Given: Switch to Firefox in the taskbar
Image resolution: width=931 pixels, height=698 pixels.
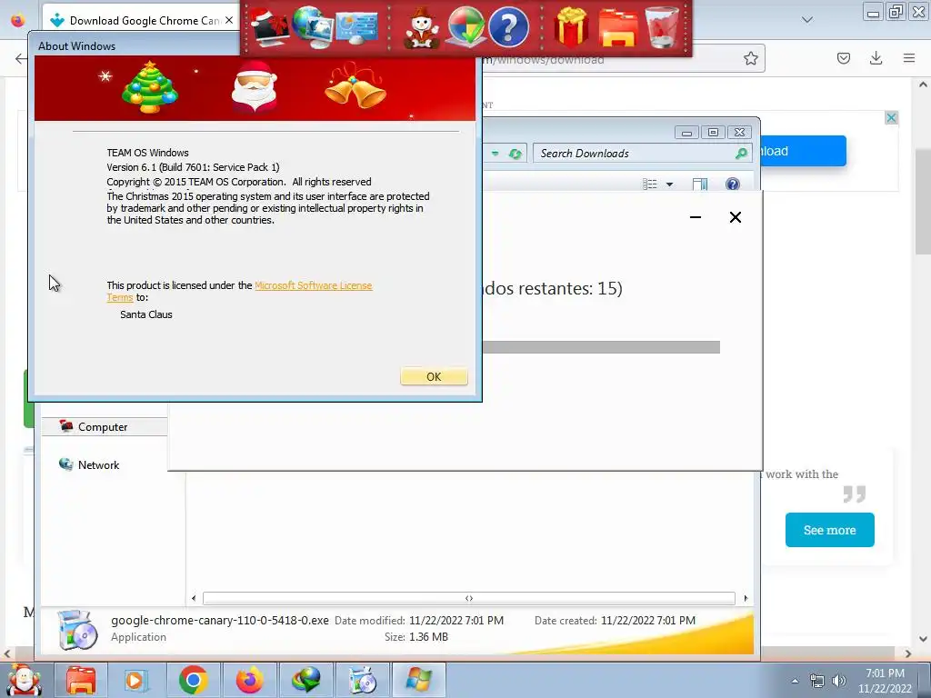Looking at the screenshot, I should coord(249,680).
